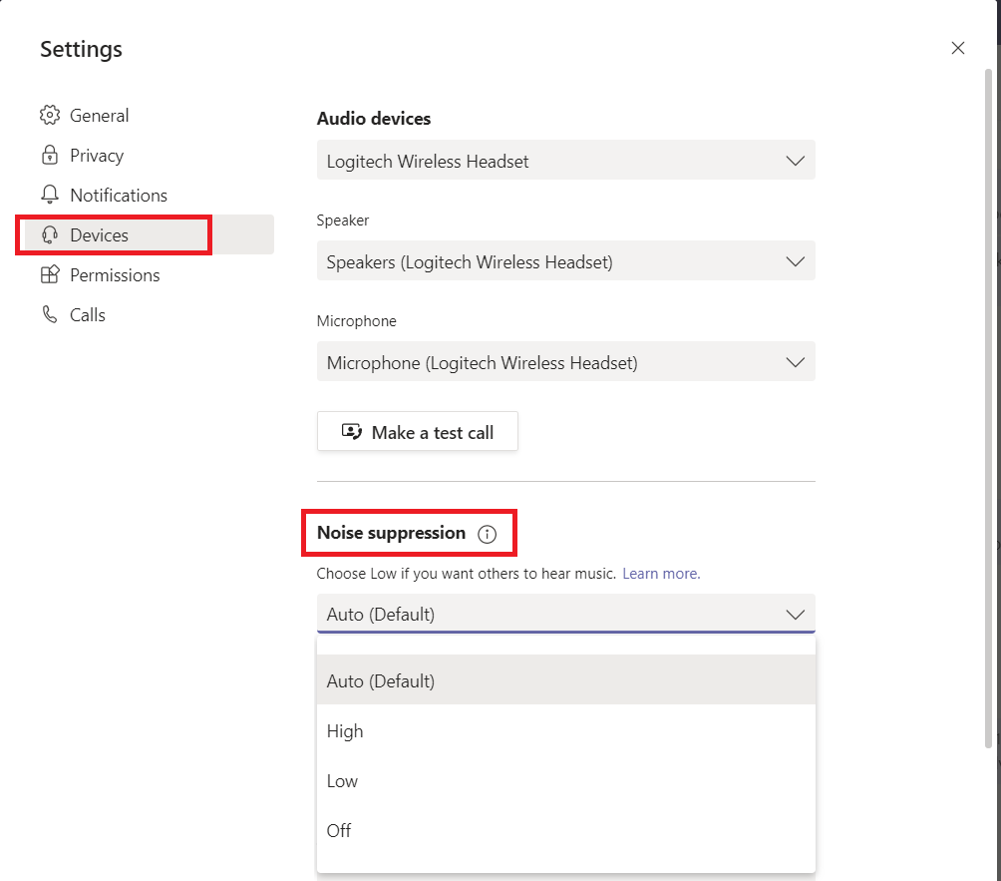1001x881 pixels.
Task: Click the Notifications bell icon
Action: (x=50, y=196)
